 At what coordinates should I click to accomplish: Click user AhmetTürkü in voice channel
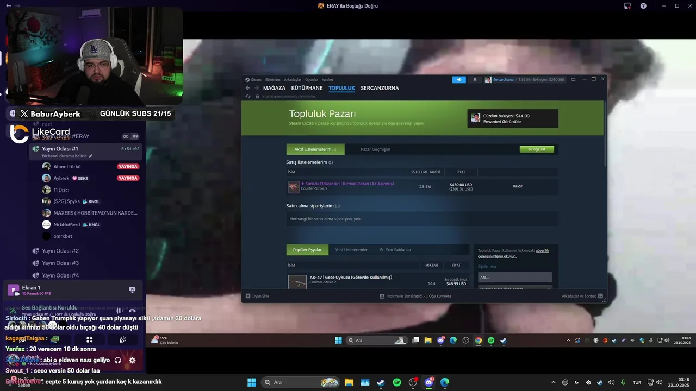pos(67,167)
